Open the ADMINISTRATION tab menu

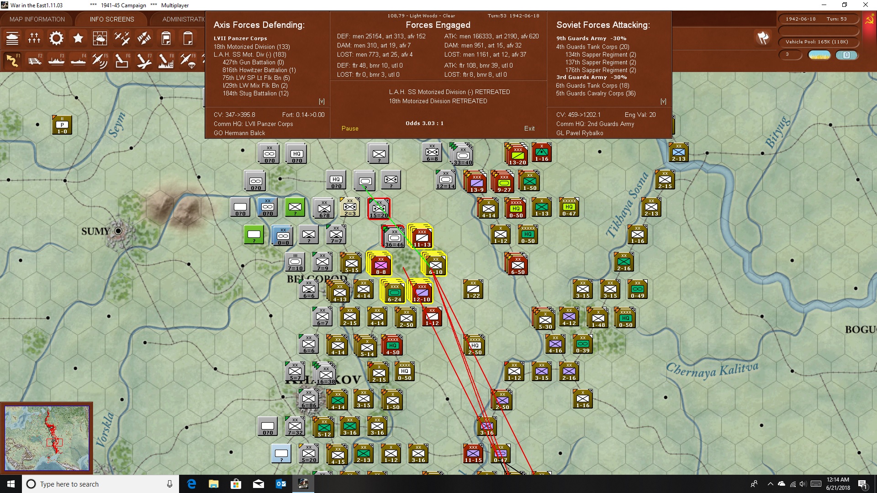click(184, 19)
